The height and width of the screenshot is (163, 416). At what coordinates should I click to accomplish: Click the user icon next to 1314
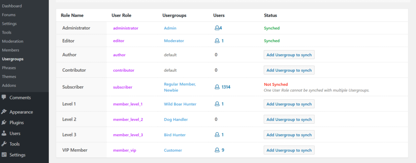217,87
